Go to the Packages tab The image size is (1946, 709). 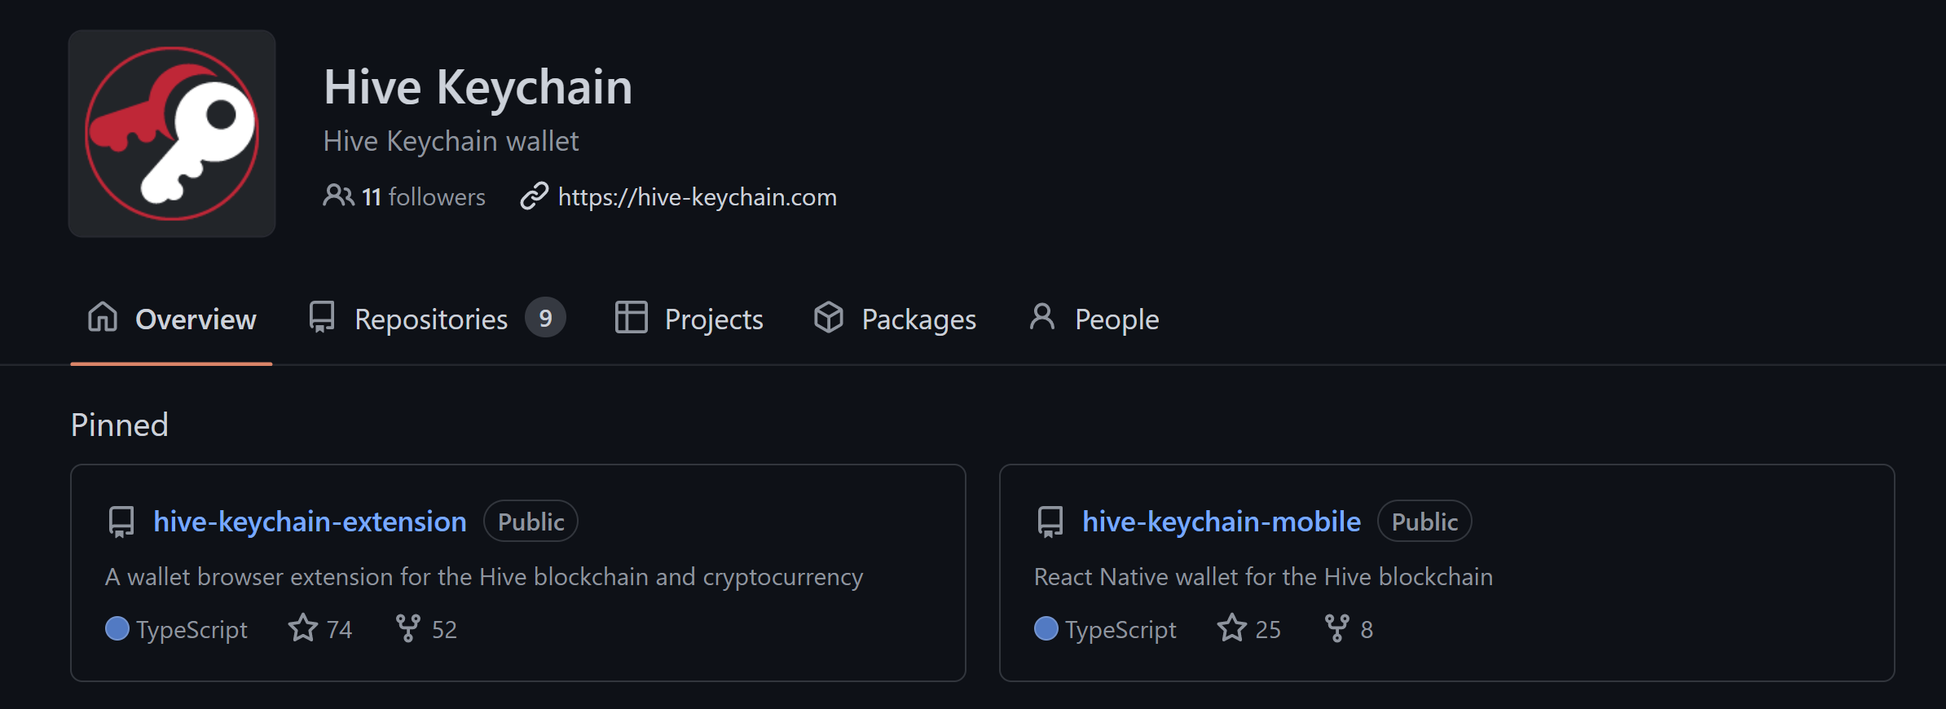point(895,319)
